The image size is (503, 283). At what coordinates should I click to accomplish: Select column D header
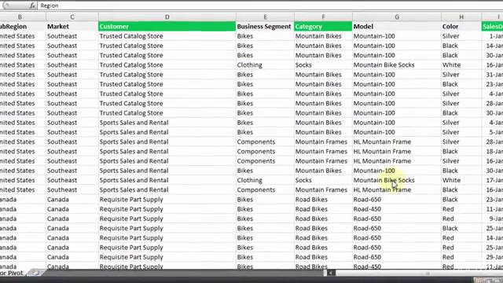(x=167, y=17)
